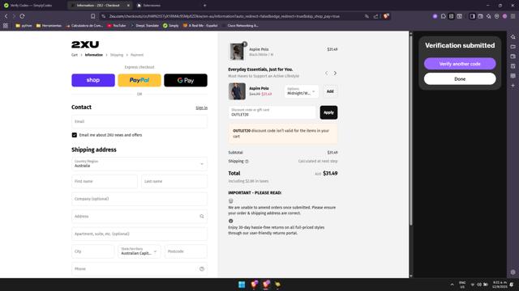Open the Country/Region dropdown showing Australia
The image size is (519, 291).
(x=139, y=164)
